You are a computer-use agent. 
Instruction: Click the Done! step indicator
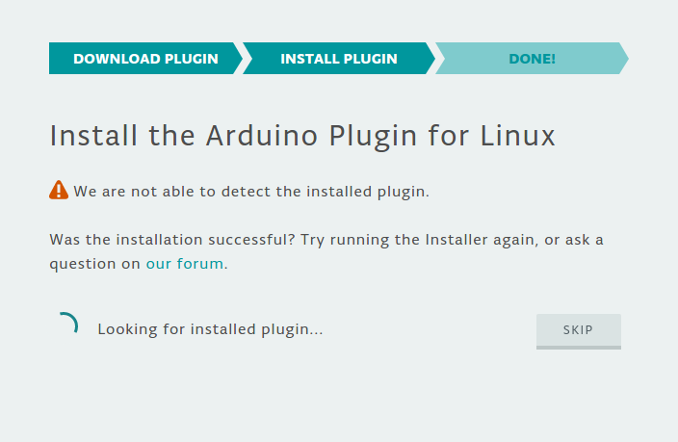pyautogui.click(x=532, y=59)
